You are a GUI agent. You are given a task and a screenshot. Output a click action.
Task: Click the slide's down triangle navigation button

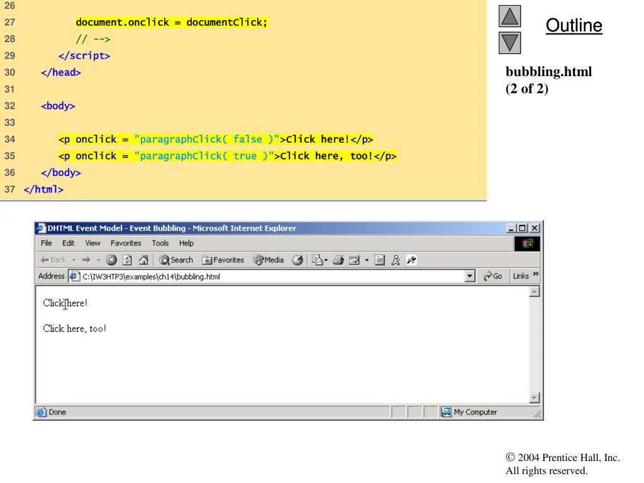click(x=509, y=43)
